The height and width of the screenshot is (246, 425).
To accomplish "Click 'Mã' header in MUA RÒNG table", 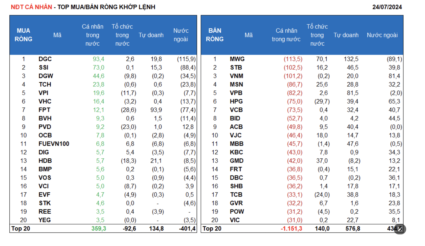I will point(57,35).
